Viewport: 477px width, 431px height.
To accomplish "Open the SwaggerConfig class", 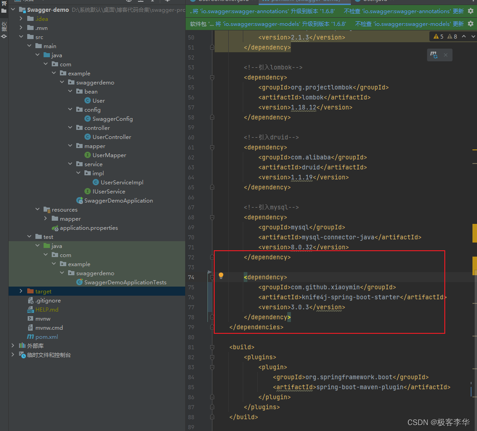I will (113, 119).
